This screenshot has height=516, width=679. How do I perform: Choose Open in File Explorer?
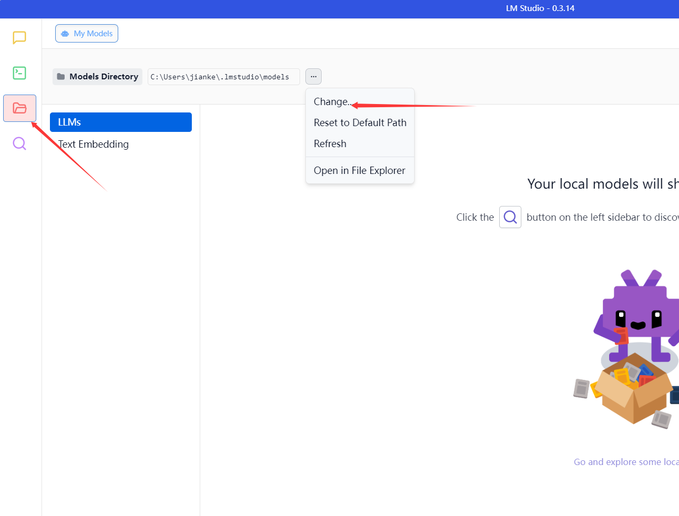pos(360,170)
